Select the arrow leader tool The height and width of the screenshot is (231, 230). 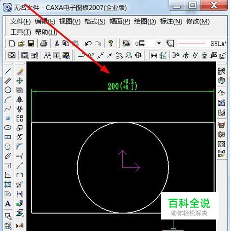pyautogui.click(x=109, y=56)
